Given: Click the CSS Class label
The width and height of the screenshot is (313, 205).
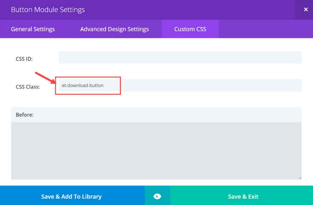Looking at the screenshot, I should coord(28,87).
